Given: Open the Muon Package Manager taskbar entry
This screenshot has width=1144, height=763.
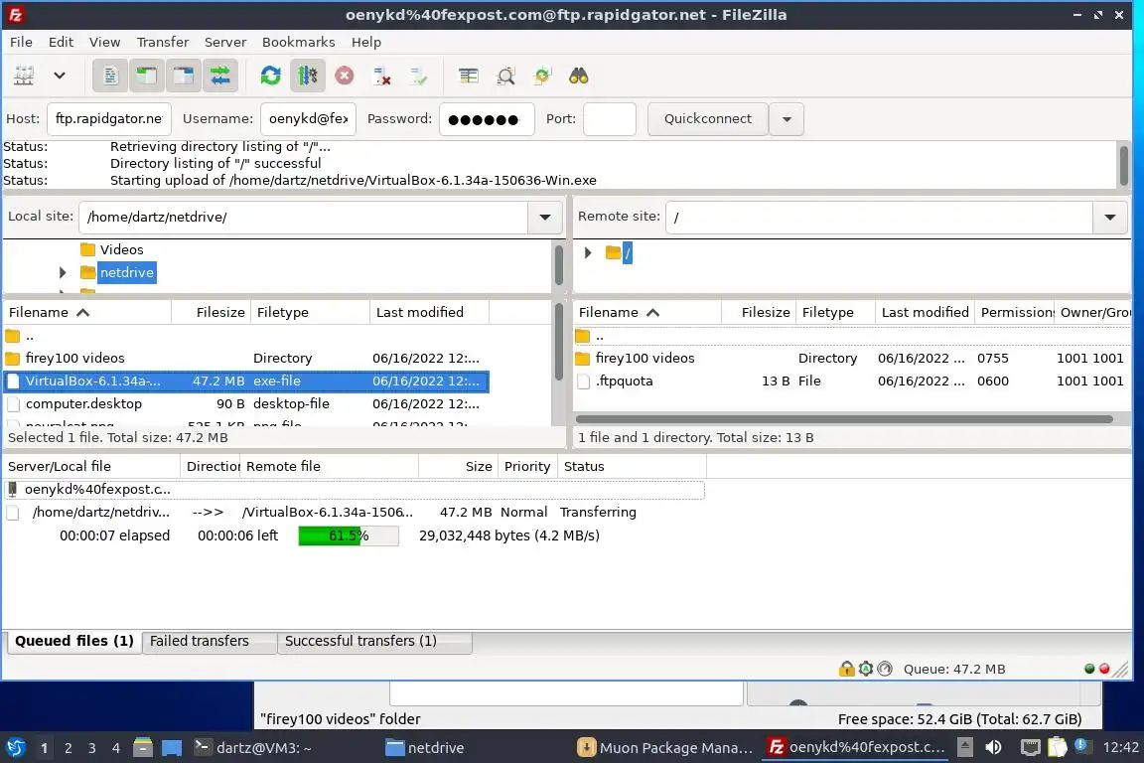Looking at the screenshot, I should pos(664,748).
